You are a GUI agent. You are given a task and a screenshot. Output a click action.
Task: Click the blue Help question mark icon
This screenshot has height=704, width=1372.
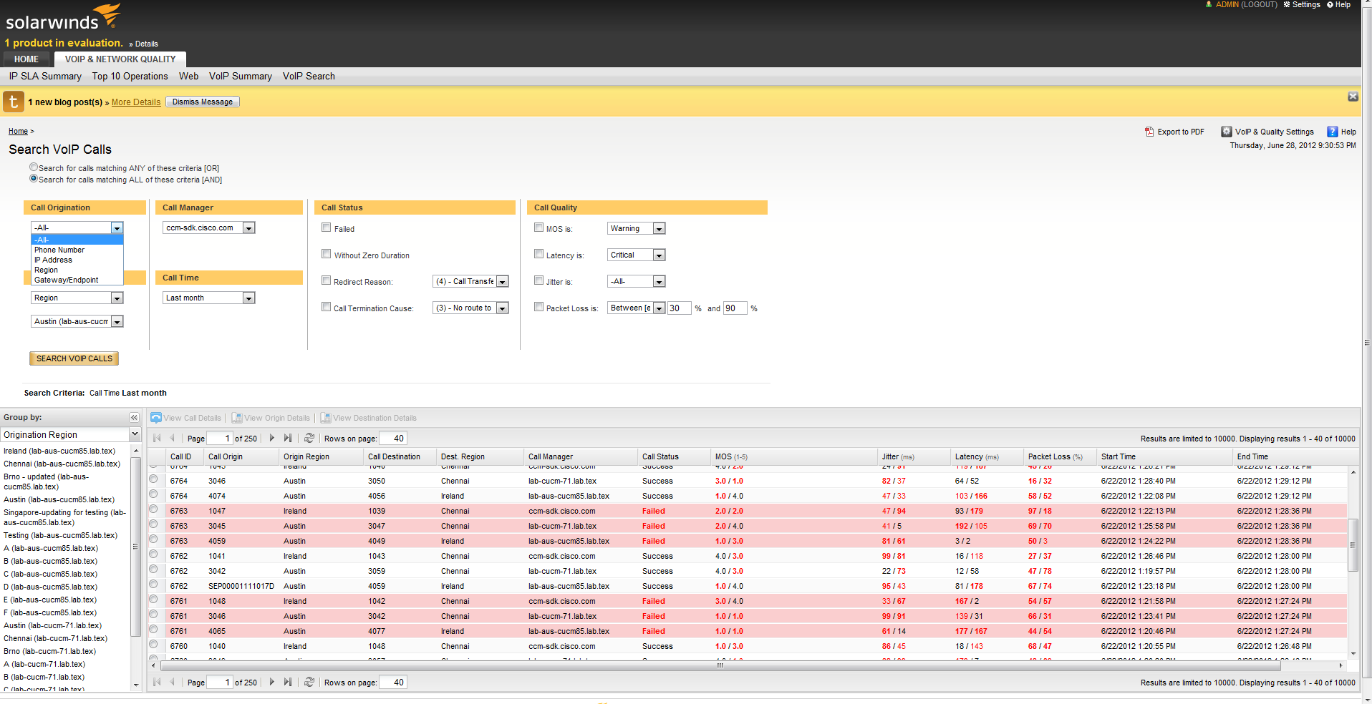point(1332,132)
